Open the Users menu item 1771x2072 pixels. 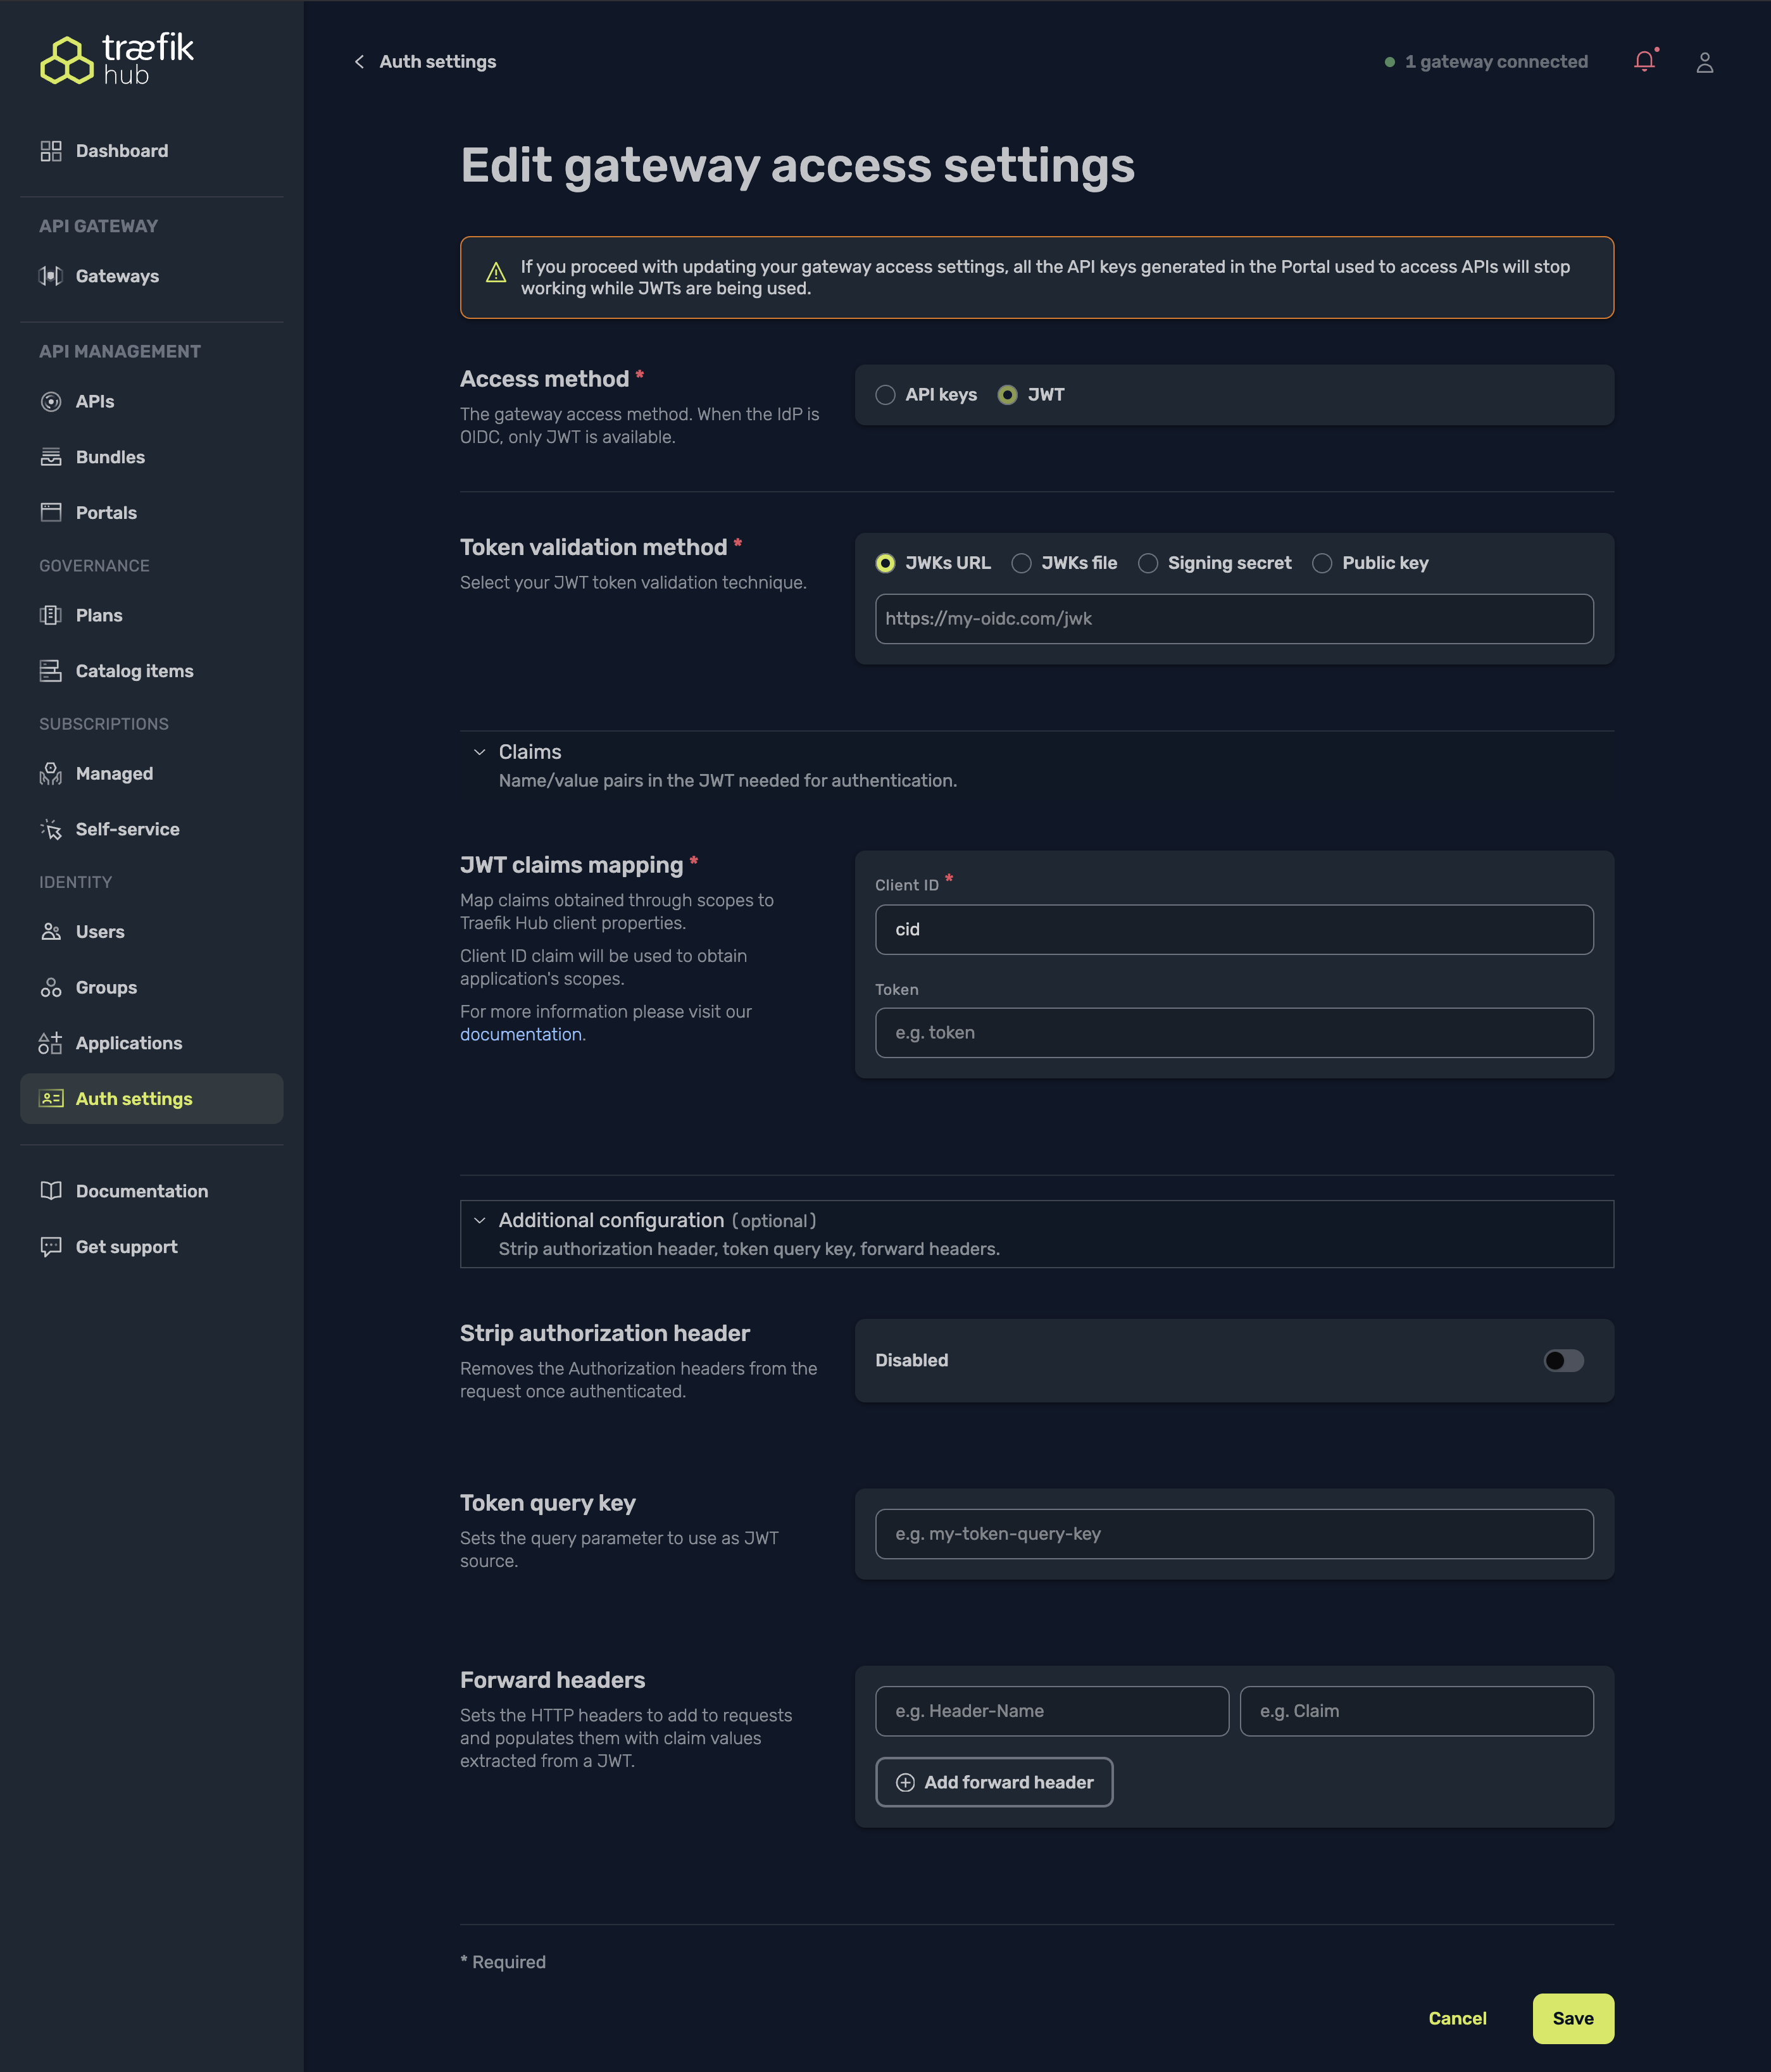tap(100, 932)
